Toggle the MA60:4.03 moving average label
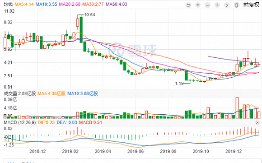This screenshot has width=262, height=163. tap(117, 4)
